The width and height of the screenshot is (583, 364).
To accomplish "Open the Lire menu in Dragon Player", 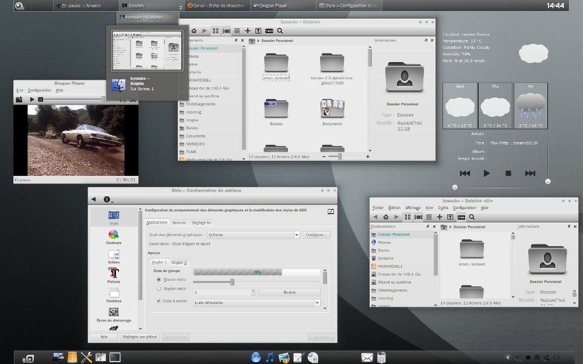I will tap(20, 90).
